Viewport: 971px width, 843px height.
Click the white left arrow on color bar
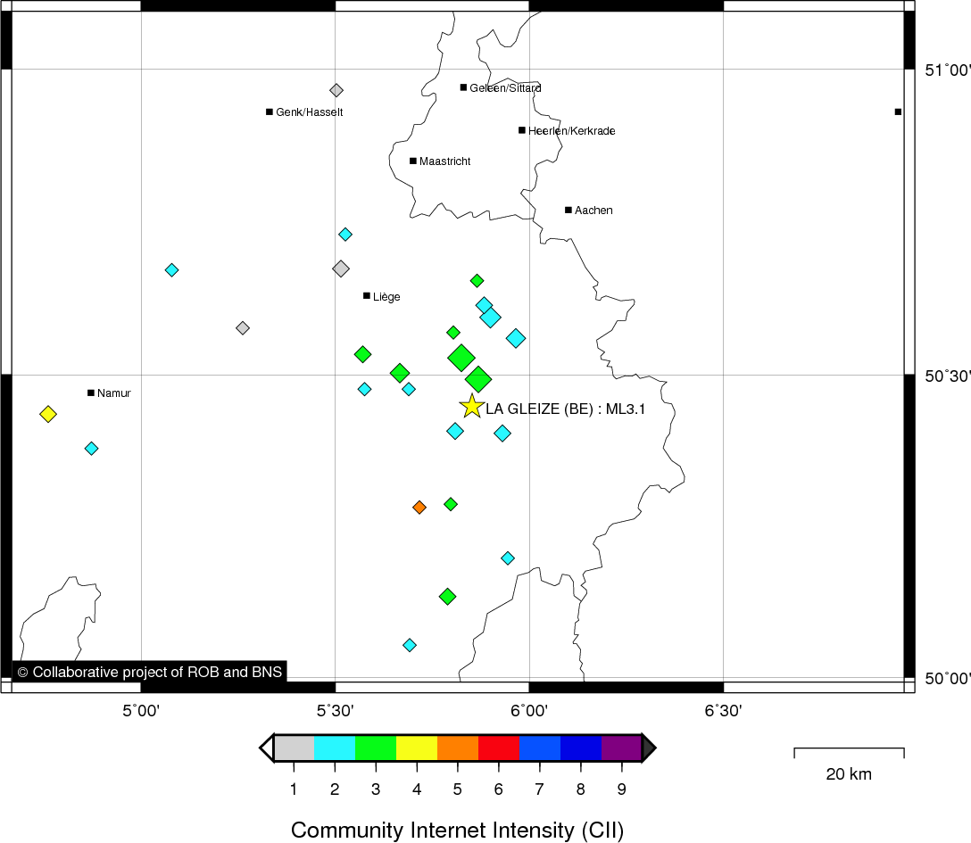pos(267,748)
